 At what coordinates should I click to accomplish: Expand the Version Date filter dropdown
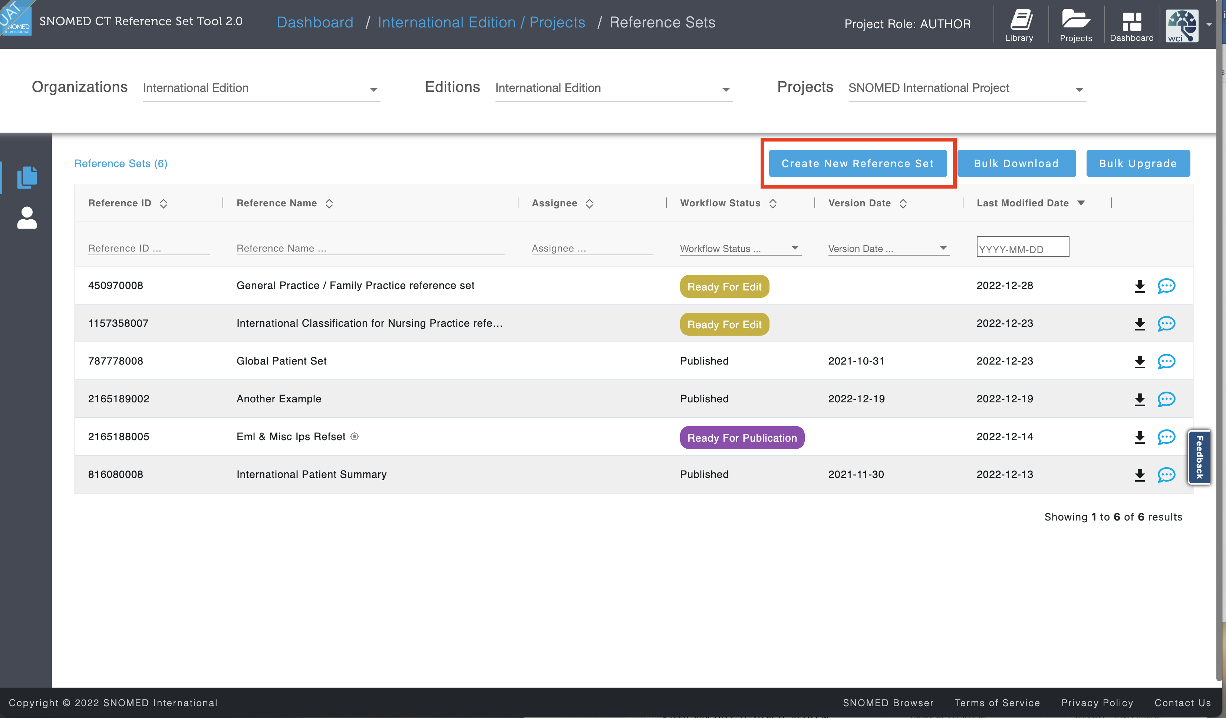(889, 248)
